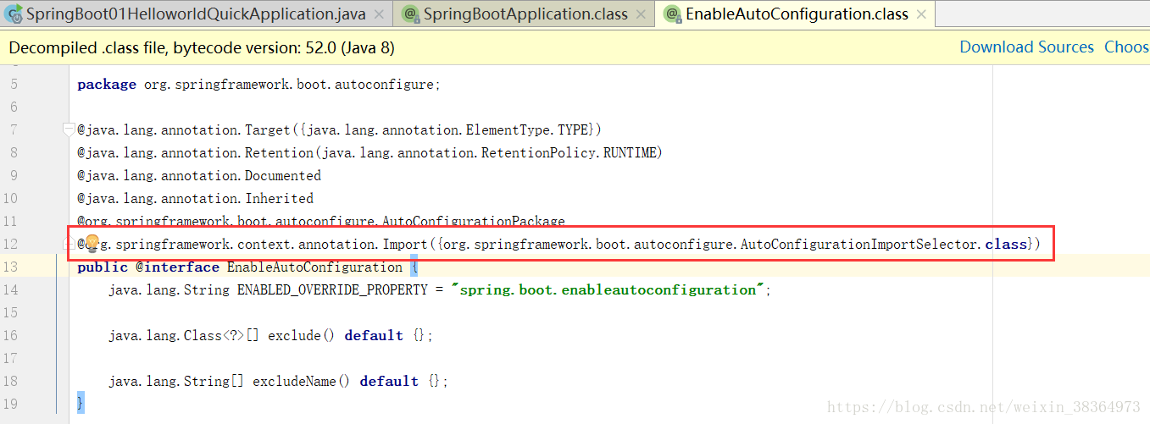Switch to SpringBootApplication.class tab

pos(525,14)
